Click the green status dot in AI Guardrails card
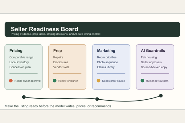The image size is (185, 123). (142, 81)
